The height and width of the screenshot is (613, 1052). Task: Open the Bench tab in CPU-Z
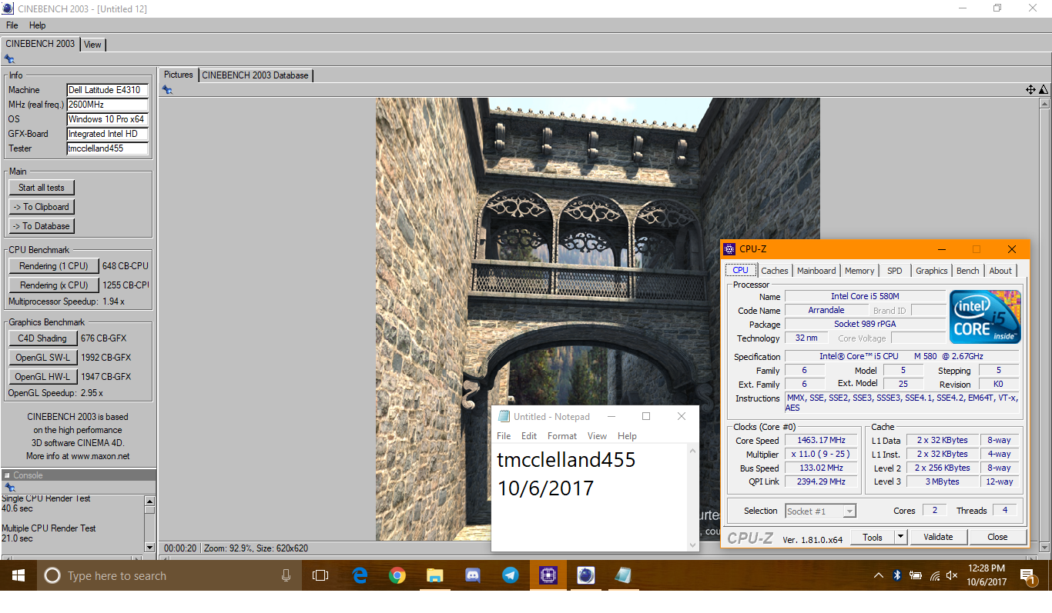[968, 271]
